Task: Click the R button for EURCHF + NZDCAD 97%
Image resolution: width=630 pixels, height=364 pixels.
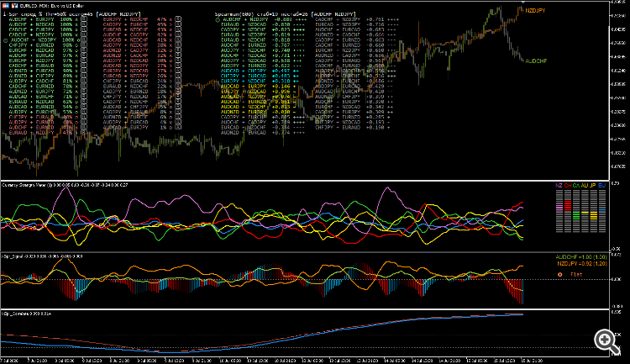Action: tap(83, 50)
